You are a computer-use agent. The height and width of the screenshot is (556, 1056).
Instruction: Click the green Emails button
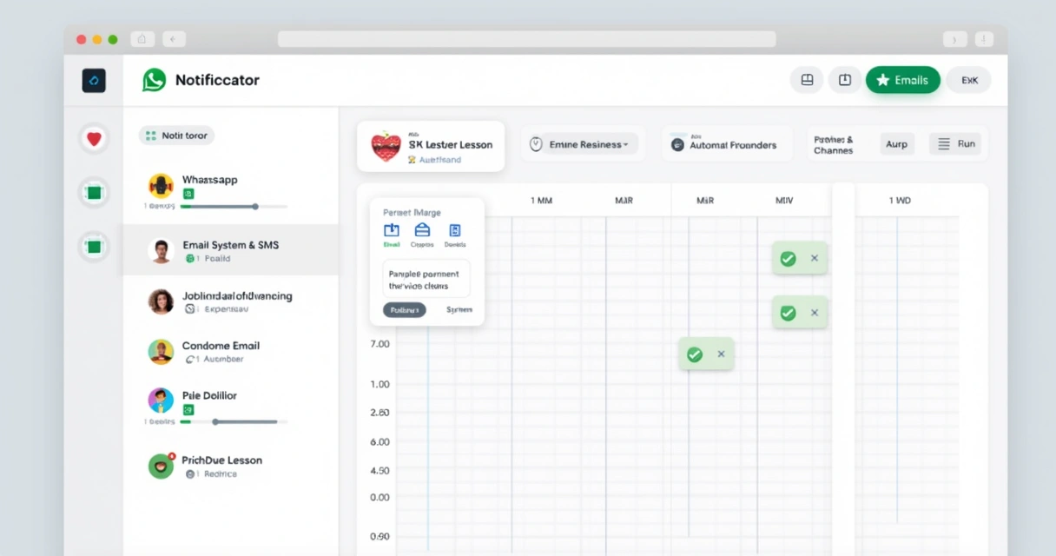point(903,80)
